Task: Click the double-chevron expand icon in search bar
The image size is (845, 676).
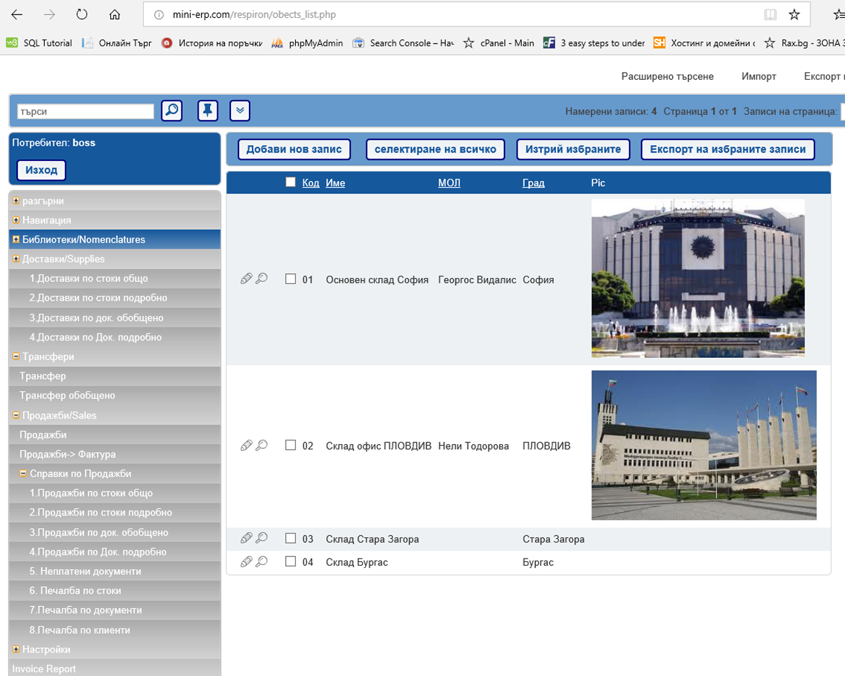Action: click(240, 110)
